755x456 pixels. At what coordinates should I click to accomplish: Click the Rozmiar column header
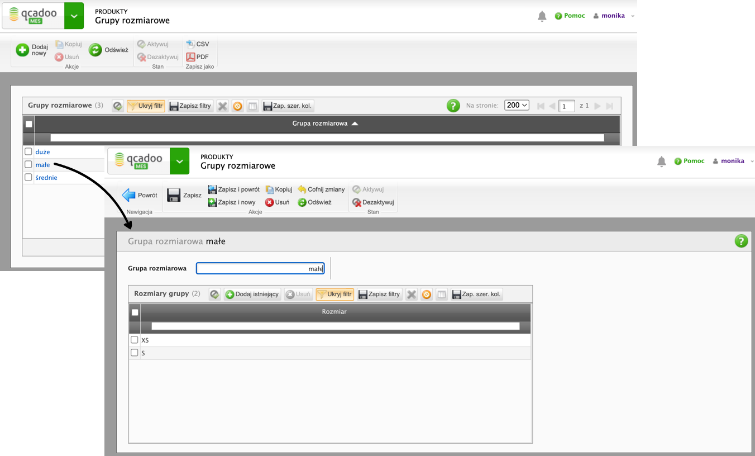pos(334,312)
